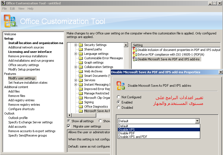Screen dimensions: 223x155
Task: Open Office security settings page
Action: (x=24, y=65)
